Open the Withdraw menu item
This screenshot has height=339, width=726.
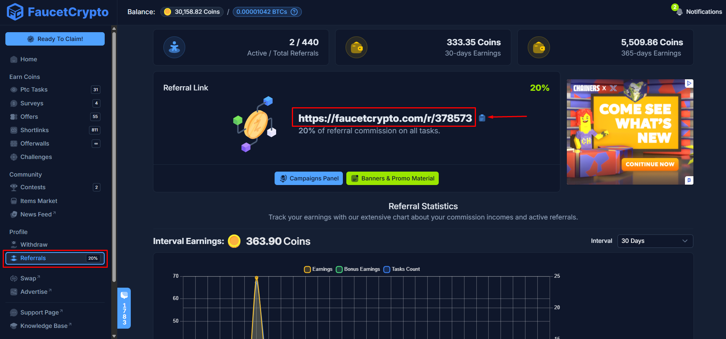tap(55, 244)
